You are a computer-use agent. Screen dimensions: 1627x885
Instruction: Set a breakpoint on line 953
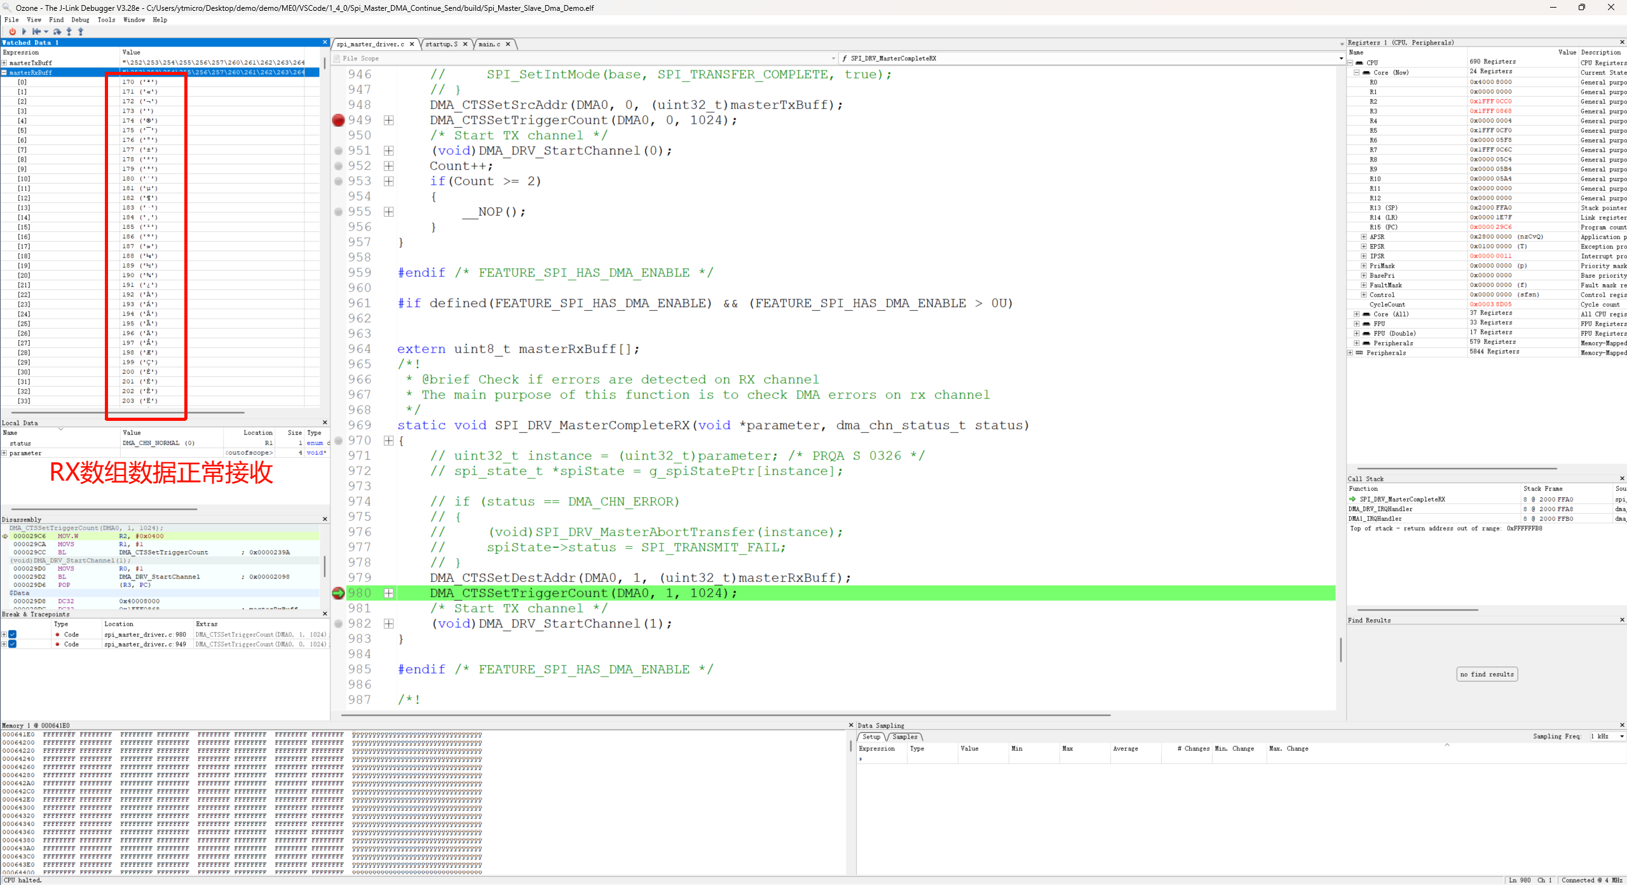point(339,181)
